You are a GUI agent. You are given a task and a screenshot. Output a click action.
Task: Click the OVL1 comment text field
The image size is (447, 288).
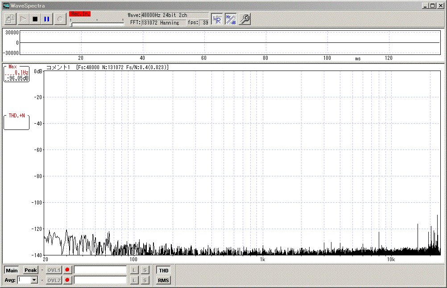(100, 270)
